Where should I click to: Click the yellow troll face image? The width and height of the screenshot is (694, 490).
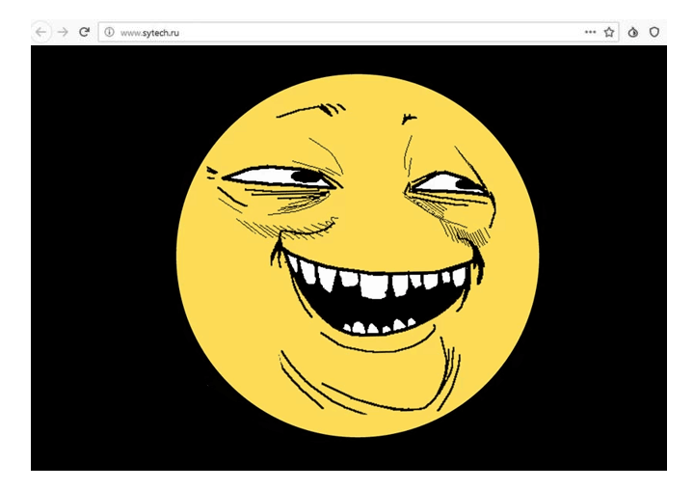coord(358,256)
